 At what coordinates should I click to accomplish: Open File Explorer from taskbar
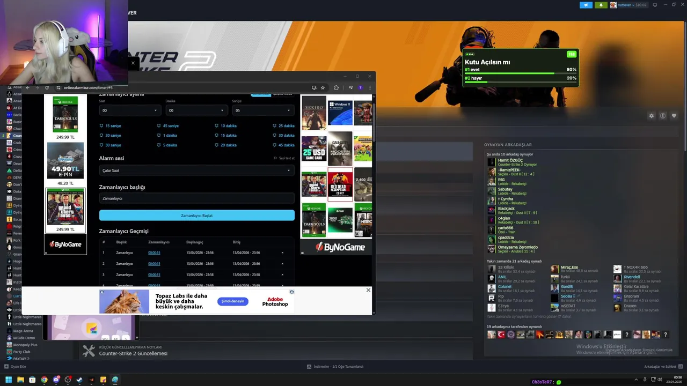20,380
